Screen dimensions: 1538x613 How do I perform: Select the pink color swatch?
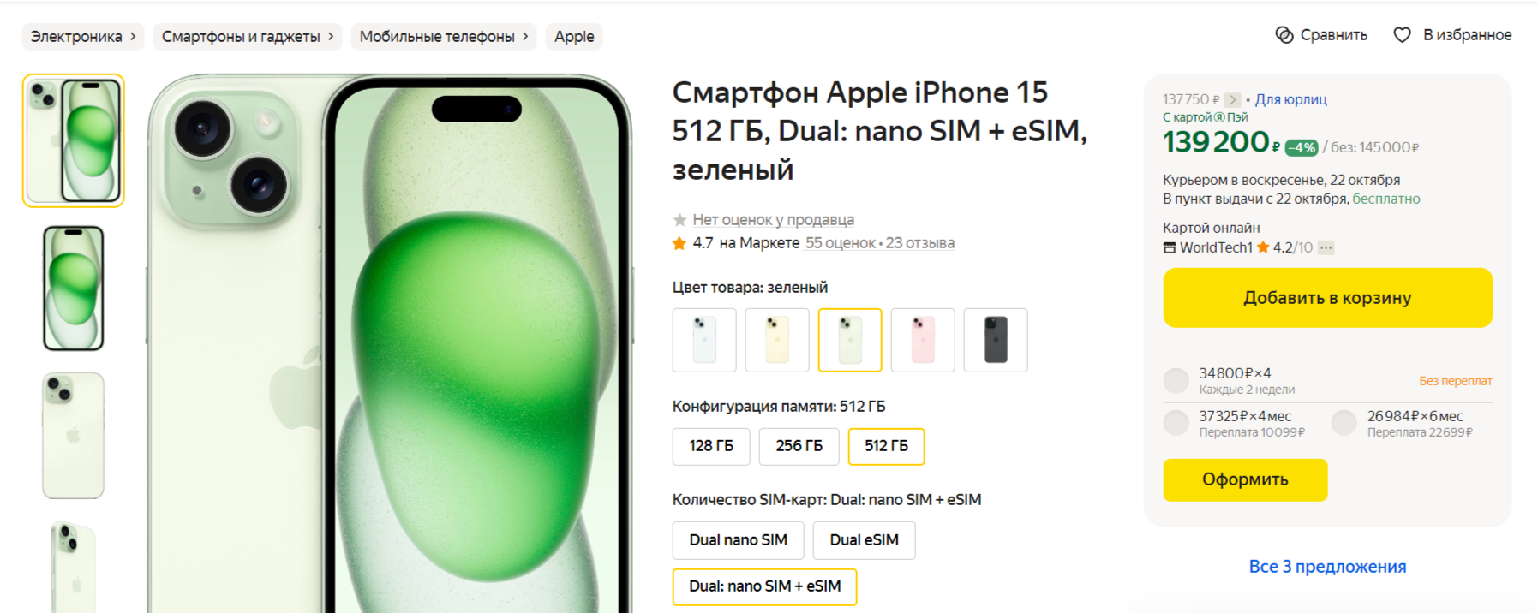(x=923, y=340)
